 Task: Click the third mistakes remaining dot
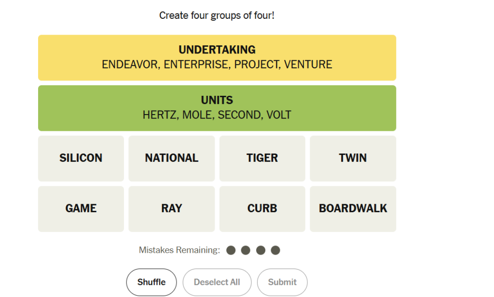[x=261, y=250]
